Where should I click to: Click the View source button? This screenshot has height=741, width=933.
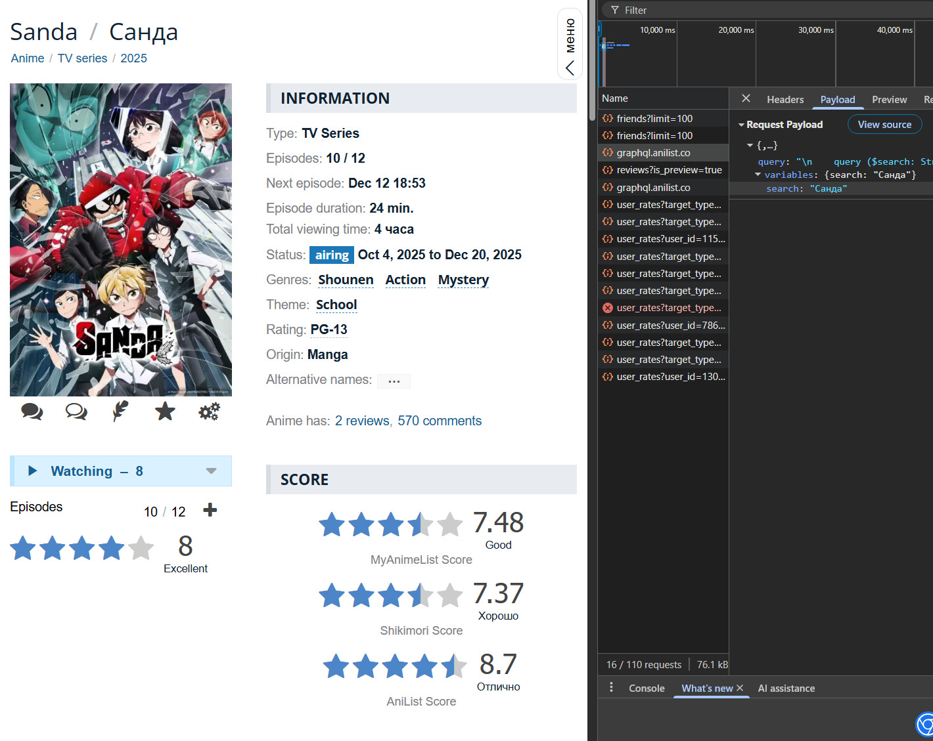(x=884, y=125)
